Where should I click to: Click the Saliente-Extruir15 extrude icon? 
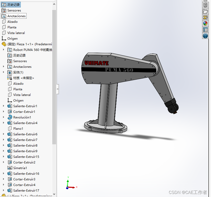[x=10, y=157]
